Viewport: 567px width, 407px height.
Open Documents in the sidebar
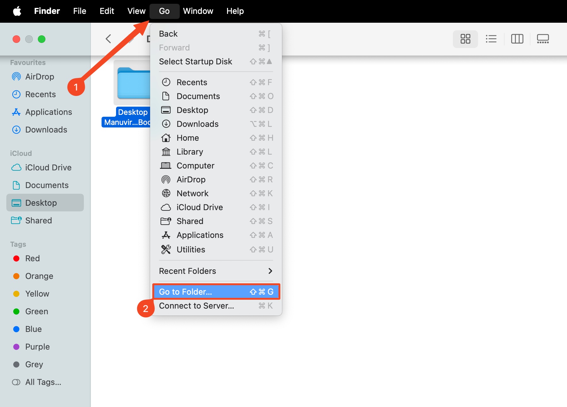(45, 185)
